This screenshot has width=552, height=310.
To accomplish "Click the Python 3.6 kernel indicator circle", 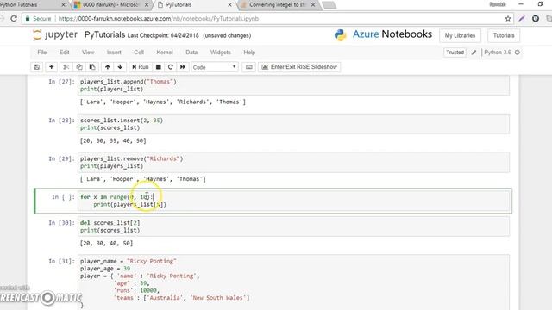I will (x=517, y=53).
